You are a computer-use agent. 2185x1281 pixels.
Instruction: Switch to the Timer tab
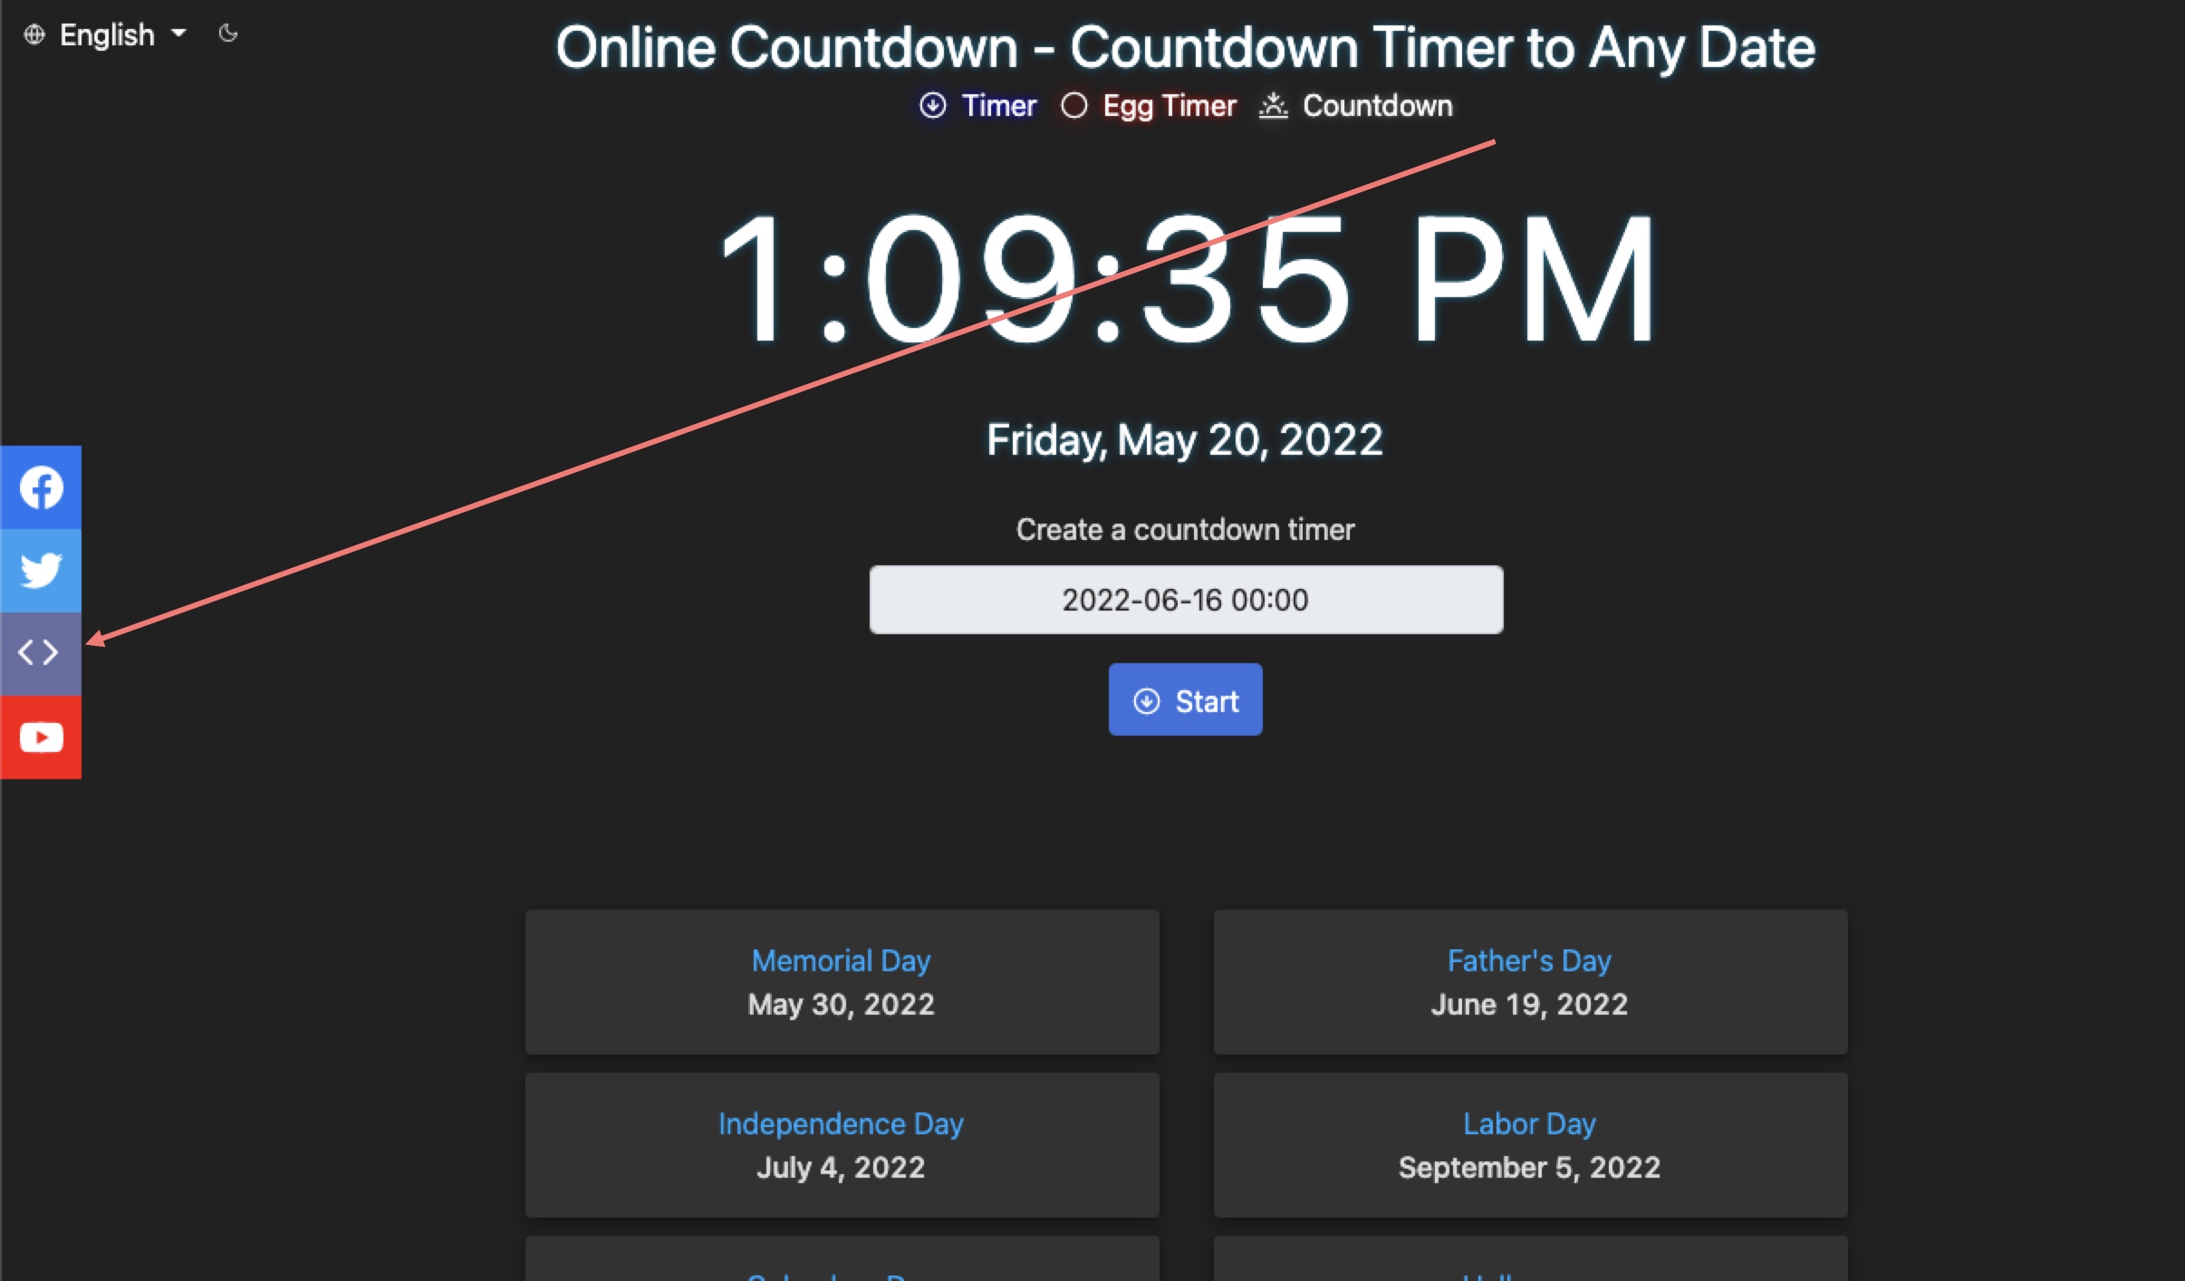(976, 103)
